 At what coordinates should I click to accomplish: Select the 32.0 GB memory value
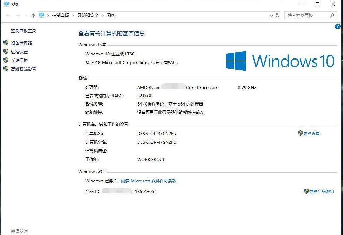(x=145, y=96)
